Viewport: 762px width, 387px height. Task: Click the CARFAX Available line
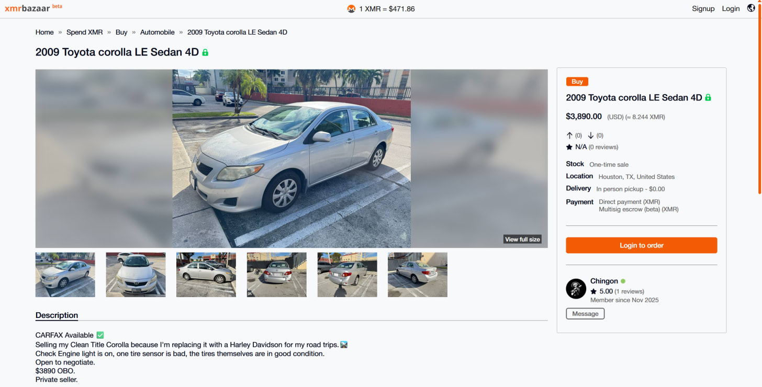pyautogui.click(x=70, y=335)
